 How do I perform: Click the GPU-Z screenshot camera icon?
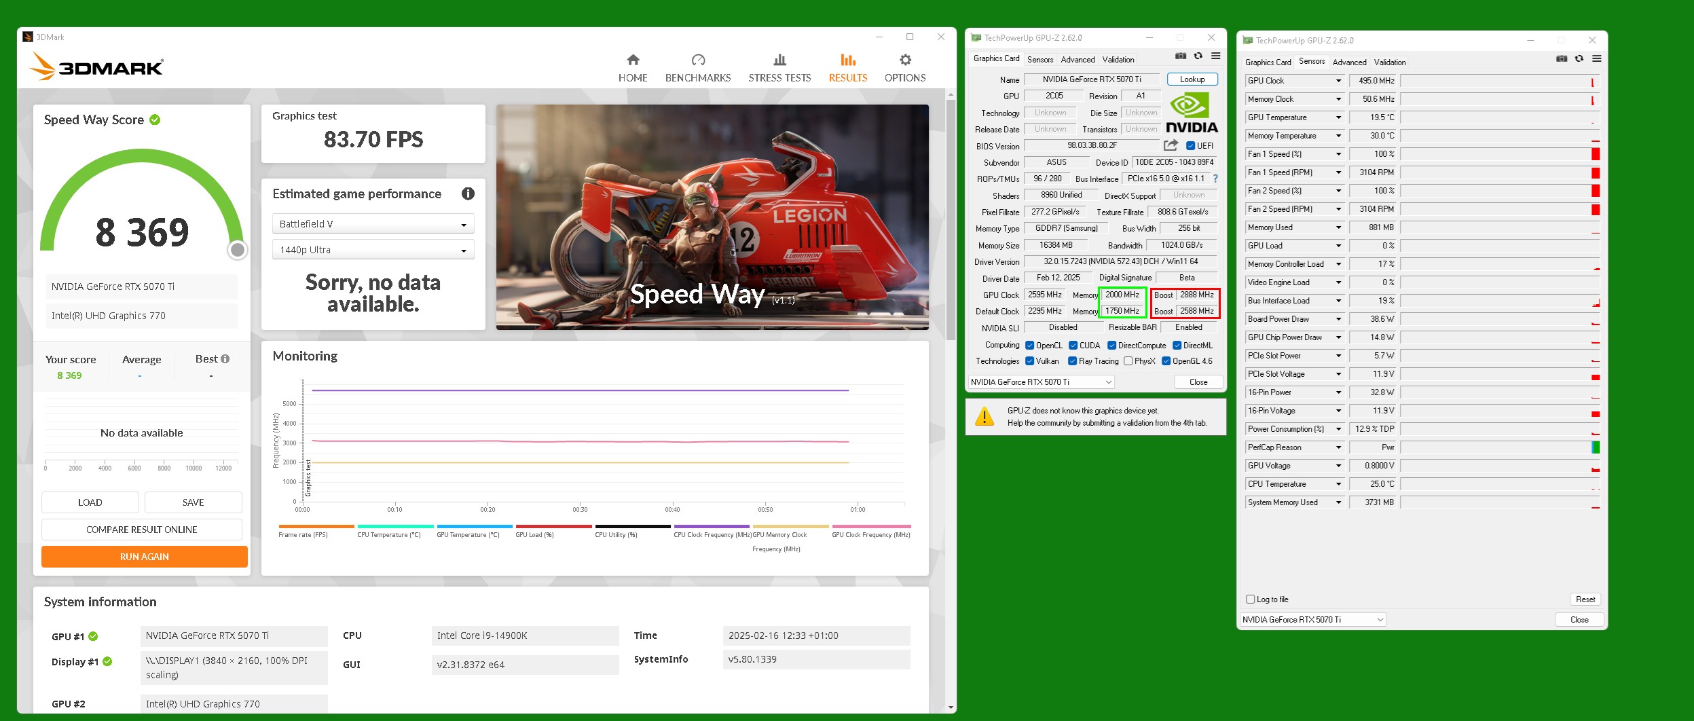(x=1181, y=56)
